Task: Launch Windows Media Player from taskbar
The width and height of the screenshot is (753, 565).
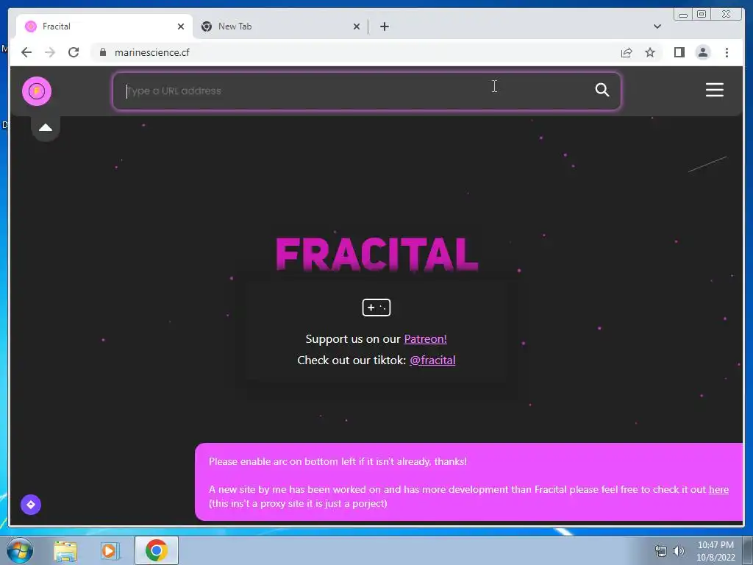Action: pos(110,551)
